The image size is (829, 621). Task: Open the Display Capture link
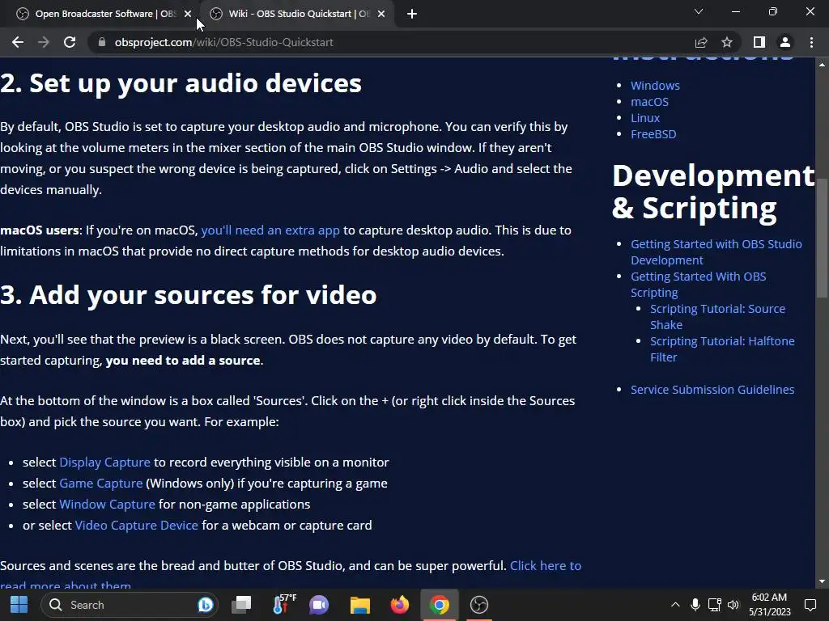pyautogui.click(x=104, y=462)
